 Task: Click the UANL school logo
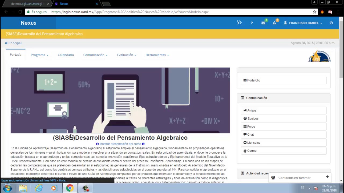point(320,56)
